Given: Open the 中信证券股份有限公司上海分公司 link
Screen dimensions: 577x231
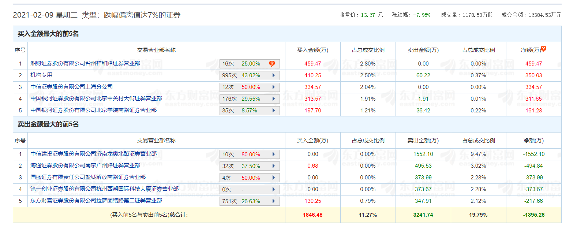Looking at the screenshot, I should (x=71, y=87).
